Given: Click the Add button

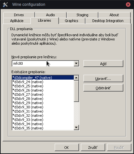Looking at the screenshot, I should pos(103,64).
